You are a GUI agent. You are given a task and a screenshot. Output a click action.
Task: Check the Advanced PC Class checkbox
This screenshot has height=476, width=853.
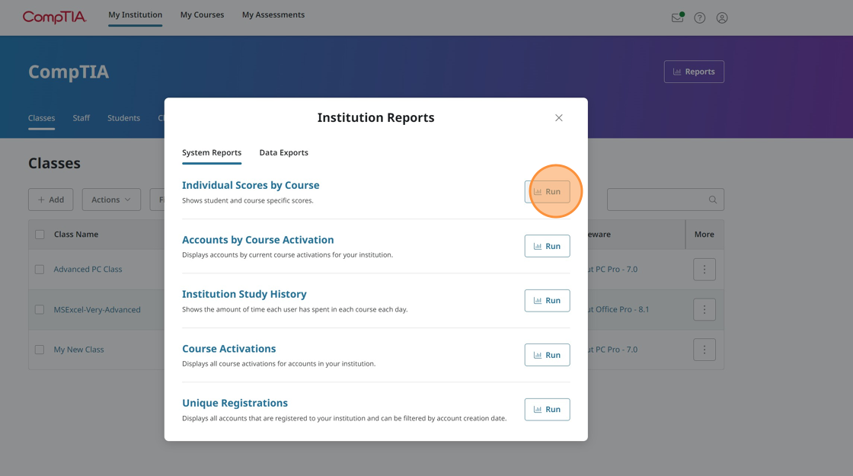[x=39, y=269]
